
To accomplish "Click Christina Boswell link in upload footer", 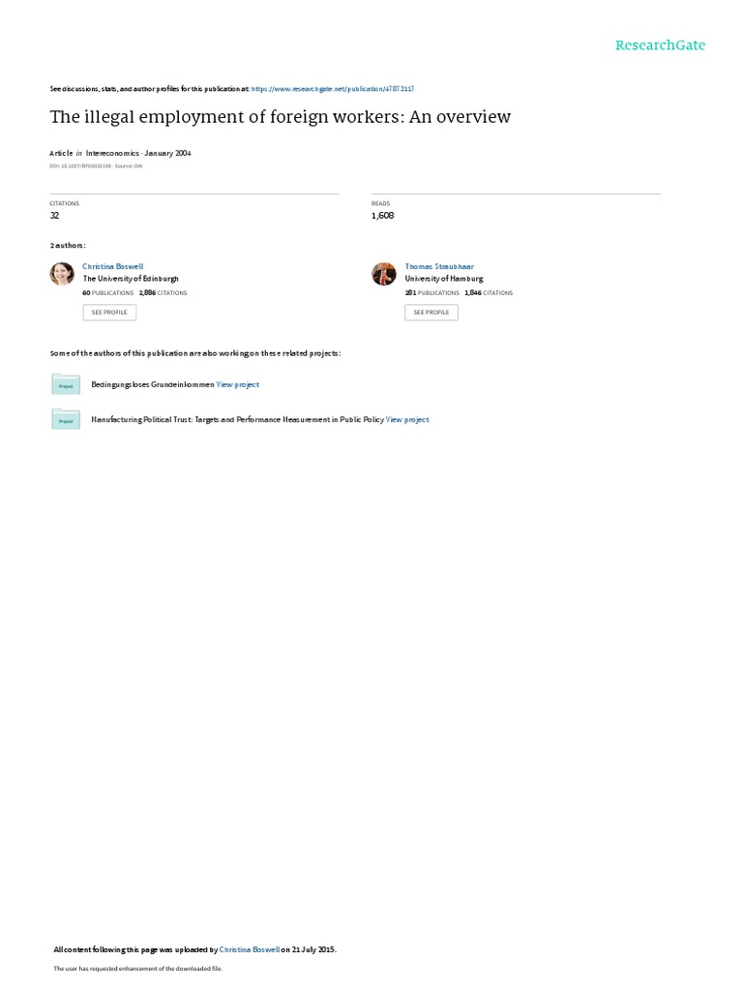I will pyautogui.click(x=249, y=949).
